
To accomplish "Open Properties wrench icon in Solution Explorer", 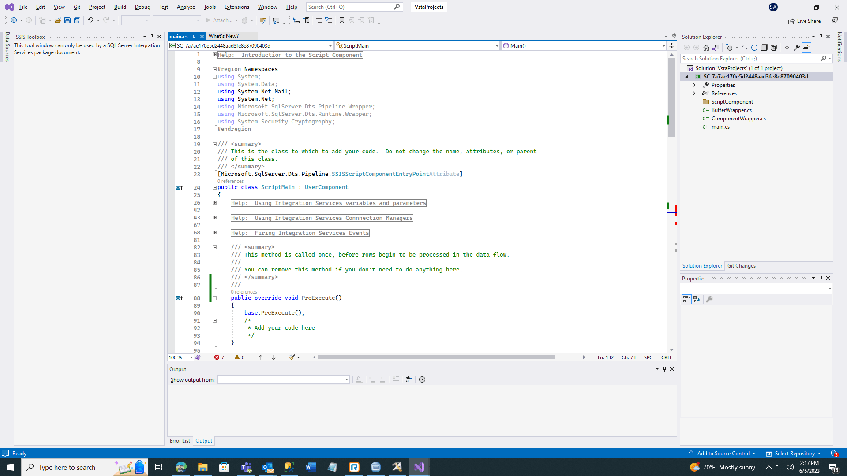I will (797, 48).
